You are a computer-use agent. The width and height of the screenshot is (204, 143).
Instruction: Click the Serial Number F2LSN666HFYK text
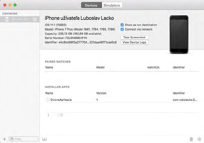(x=66, y=38)
